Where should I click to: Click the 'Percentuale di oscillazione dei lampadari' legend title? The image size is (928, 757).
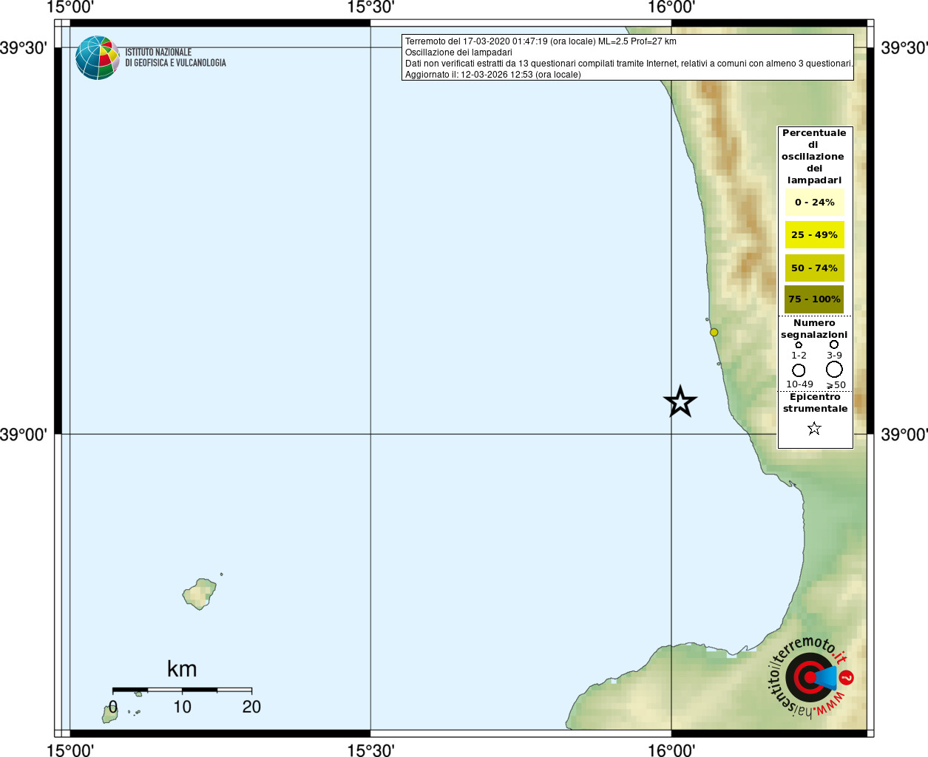(x=814, y=156)
